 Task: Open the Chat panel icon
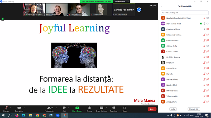64,108
